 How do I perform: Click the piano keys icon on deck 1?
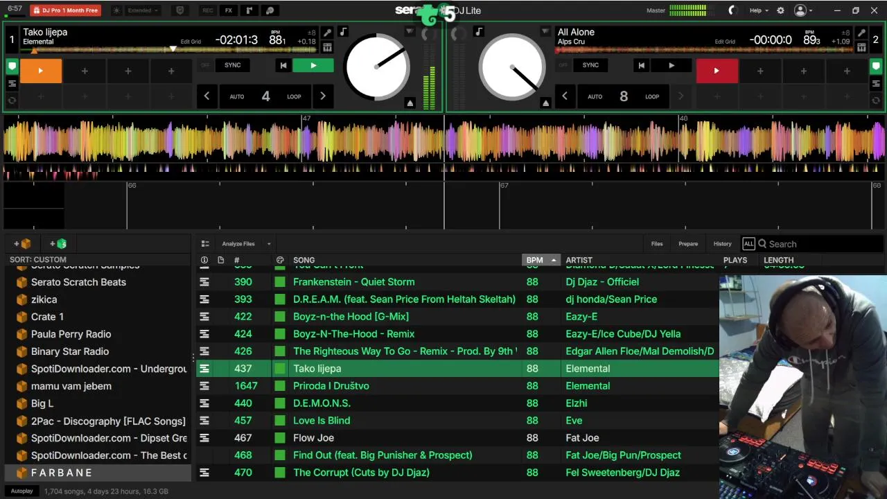327,47
